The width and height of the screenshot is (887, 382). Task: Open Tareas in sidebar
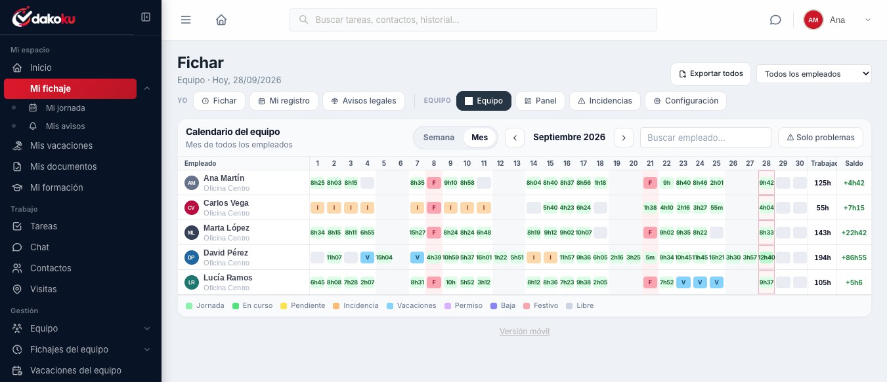(43, 226)
